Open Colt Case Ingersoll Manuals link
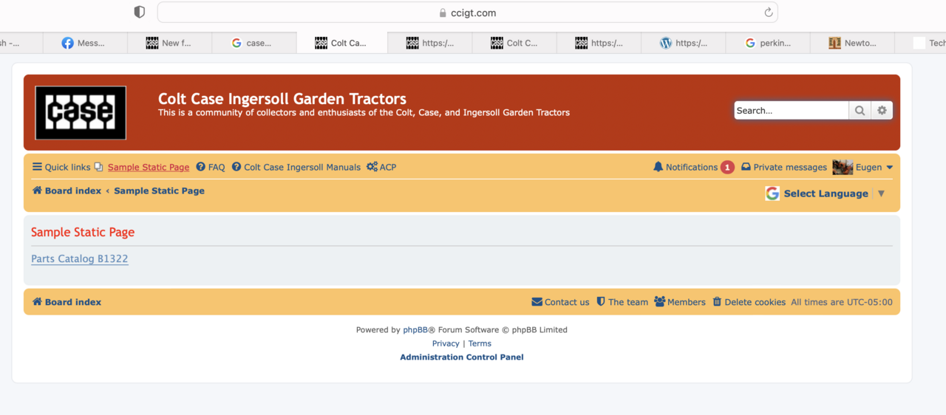The width and height of the screenshot is (946, 415). pyautogui.click(x=296, y=168)
